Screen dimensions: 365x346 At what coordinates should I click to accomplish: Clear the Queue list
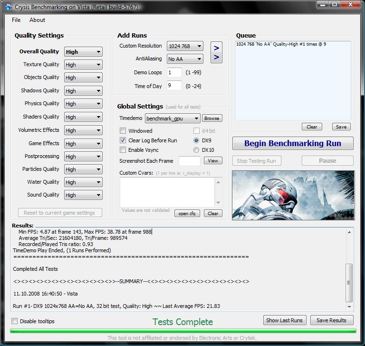click(x=312, y=127)
